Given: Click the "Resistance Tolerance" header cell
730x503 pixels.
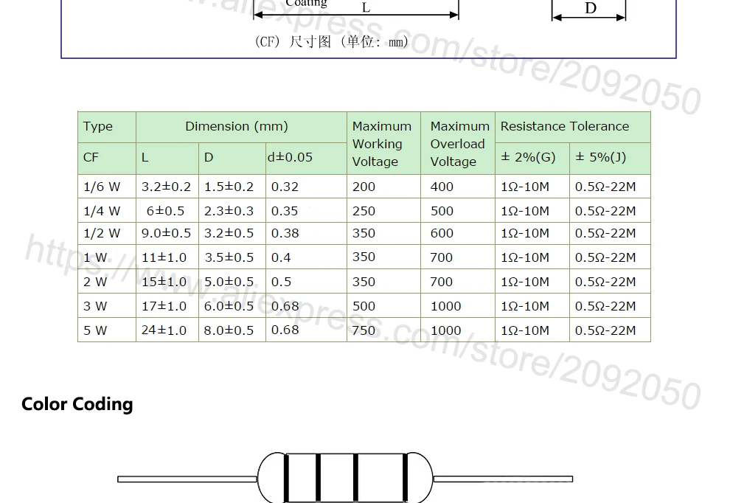Looking at the screenshot, I should tap(565, 126).
